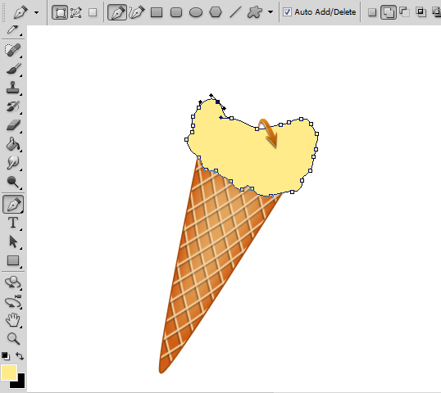Select the 3D Rotate tool
The width and height of the screenshot is (441, 393).
coord(12,282)
